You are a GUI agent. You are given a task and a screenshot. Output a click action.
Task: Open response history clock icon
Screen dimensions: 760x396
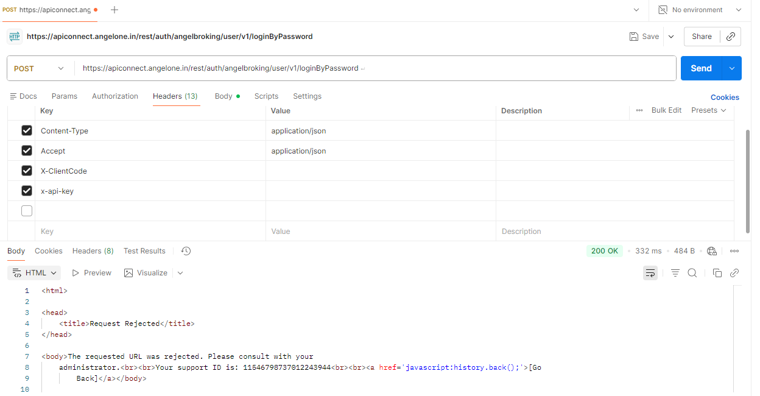[x=186, y=251]
